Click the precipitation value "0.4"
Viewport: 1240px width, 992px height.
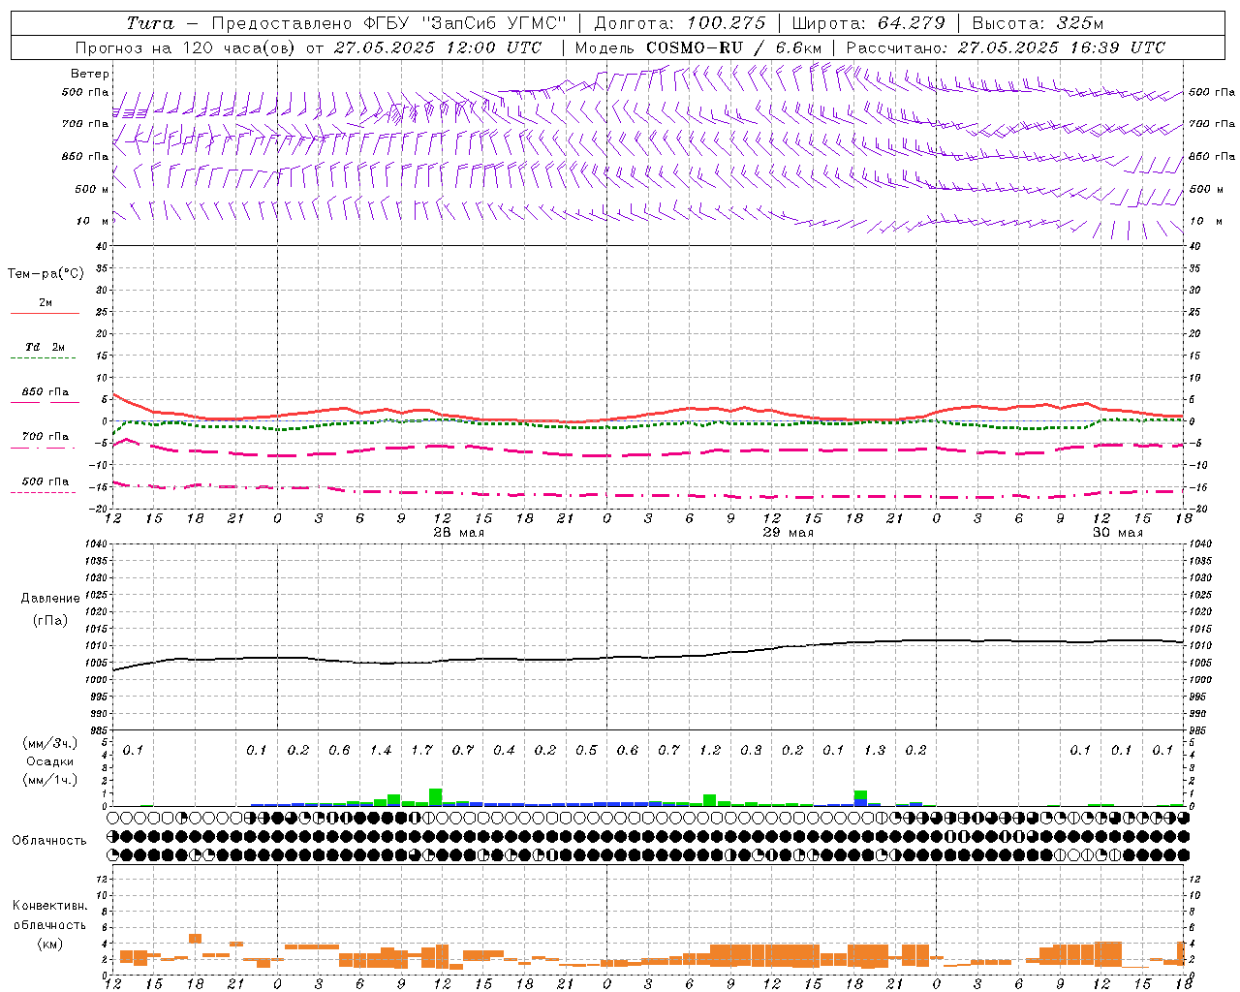(504, 751)
